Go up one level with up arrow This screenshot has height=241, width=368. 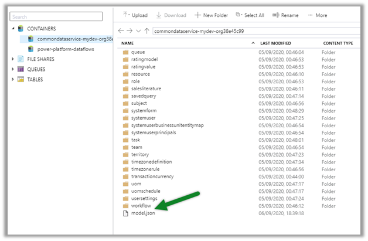pyautogui.click(x=146, y=30)
